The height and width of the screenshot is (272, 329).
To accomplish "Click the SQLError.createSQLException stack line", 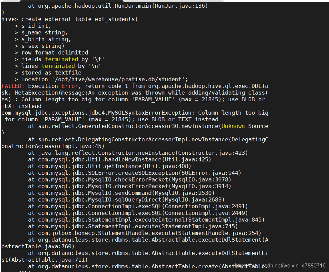I will [135, 173].
